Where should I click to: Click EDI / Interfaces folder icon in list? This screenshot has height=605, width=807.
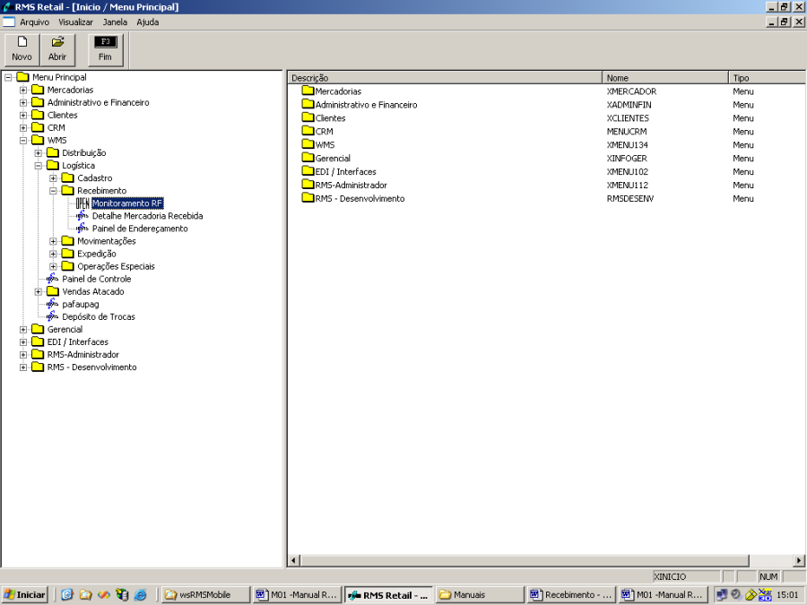[x=308, y=171]
